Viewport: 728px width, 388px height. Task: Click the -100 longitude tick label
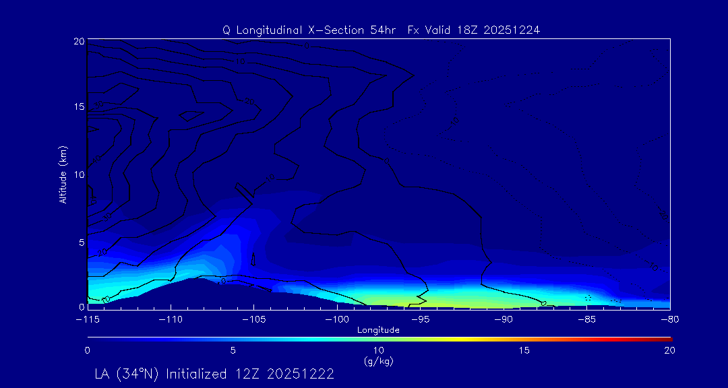coord(336,320)
